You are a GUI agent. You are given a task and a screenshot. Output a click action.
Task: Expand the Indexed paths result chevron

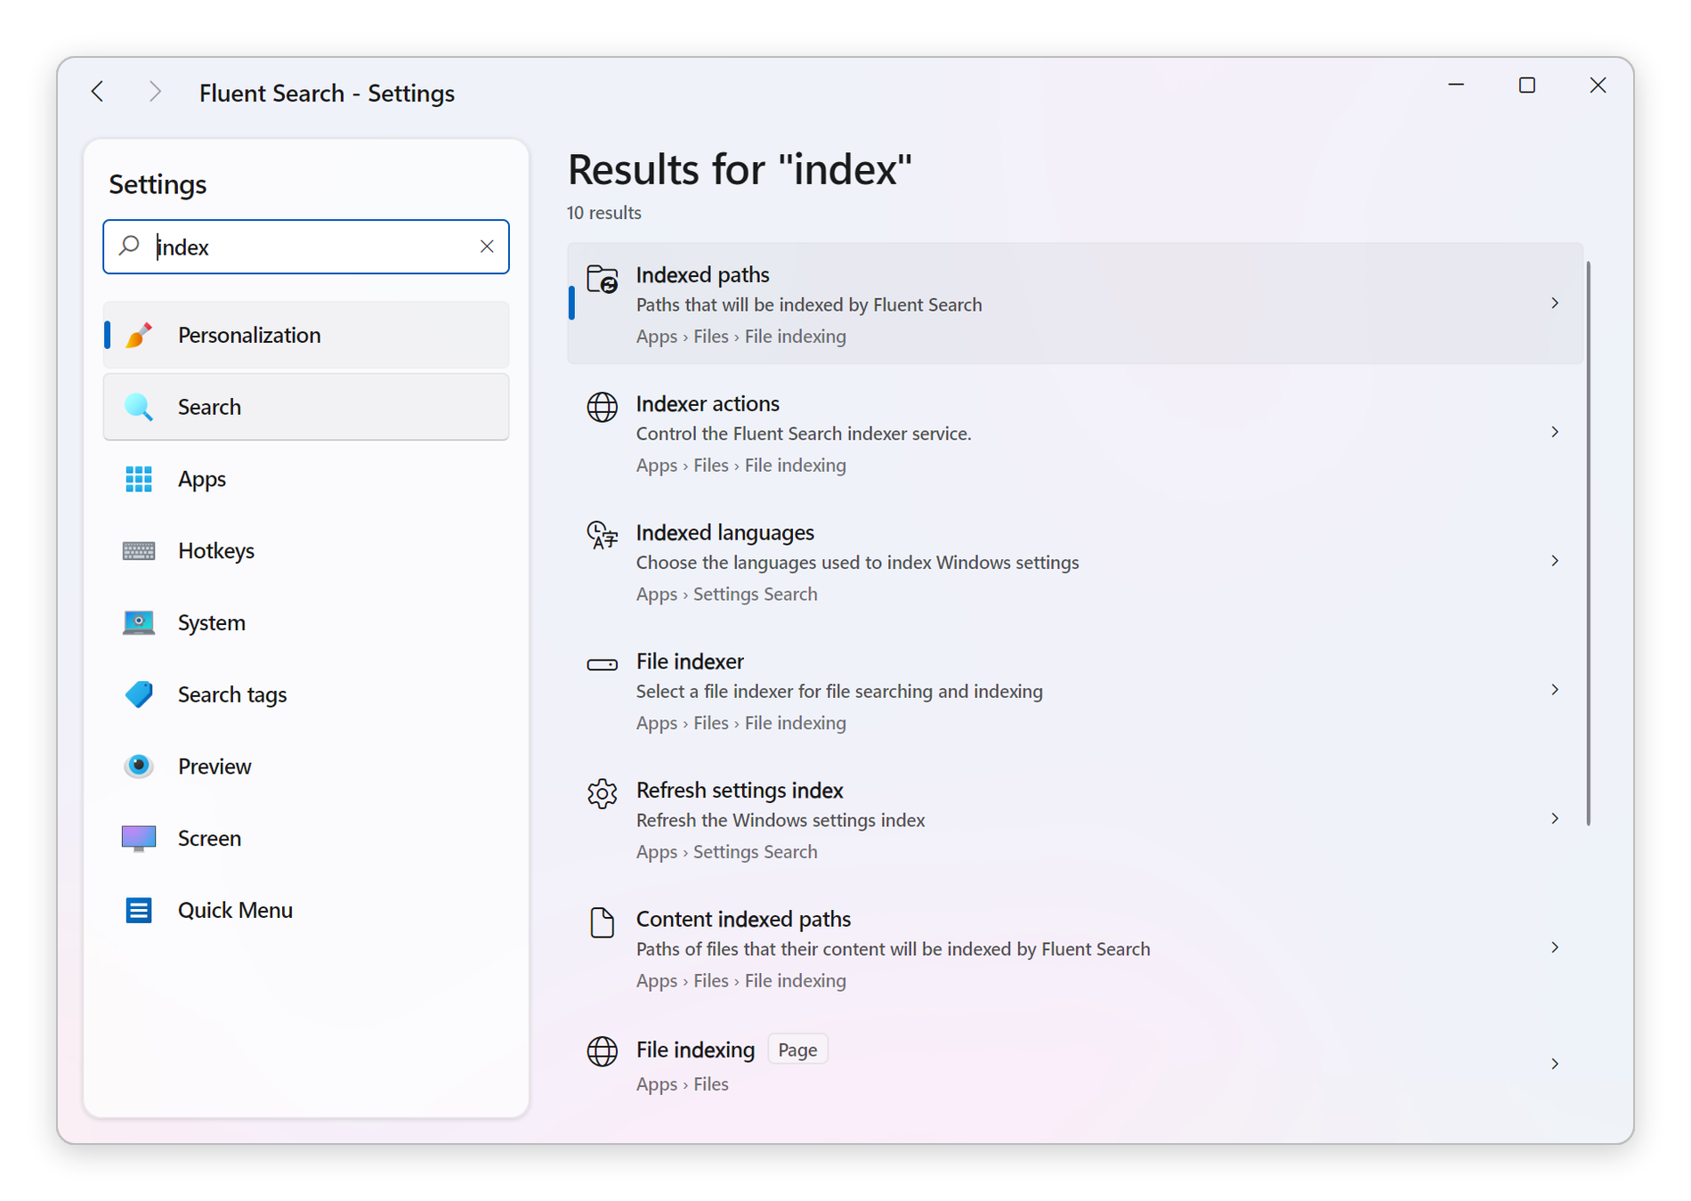(x=1555, y=304)
